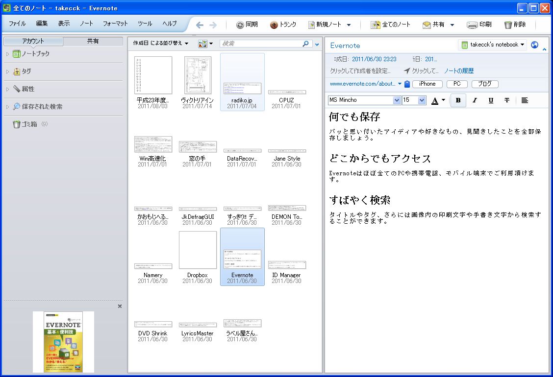Expand the ノートブック tree section
553x377 pixels.
pyautogui.click(x=7, y=54)
